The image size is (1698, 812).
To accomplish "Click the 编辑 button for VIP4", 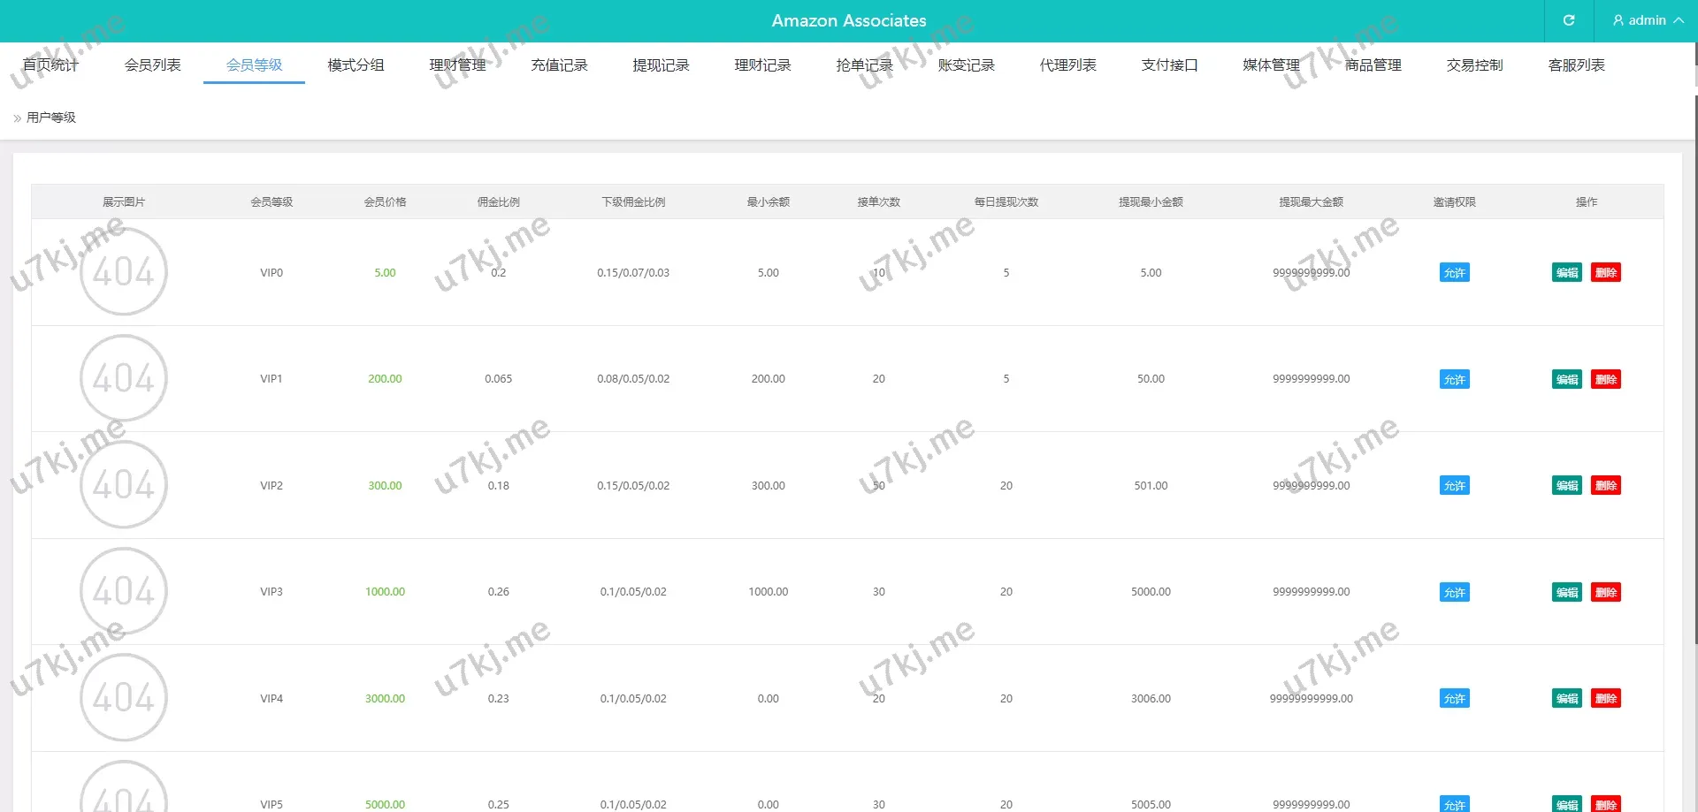I will 1566,699.
